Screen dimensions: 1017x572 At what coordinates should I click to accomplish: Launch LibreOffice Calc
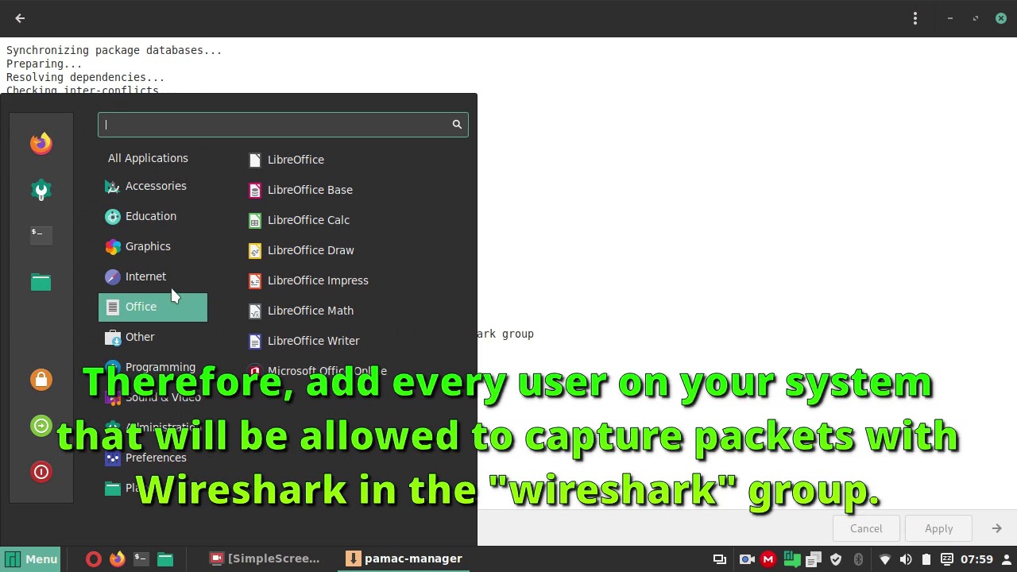pos(299,220)
